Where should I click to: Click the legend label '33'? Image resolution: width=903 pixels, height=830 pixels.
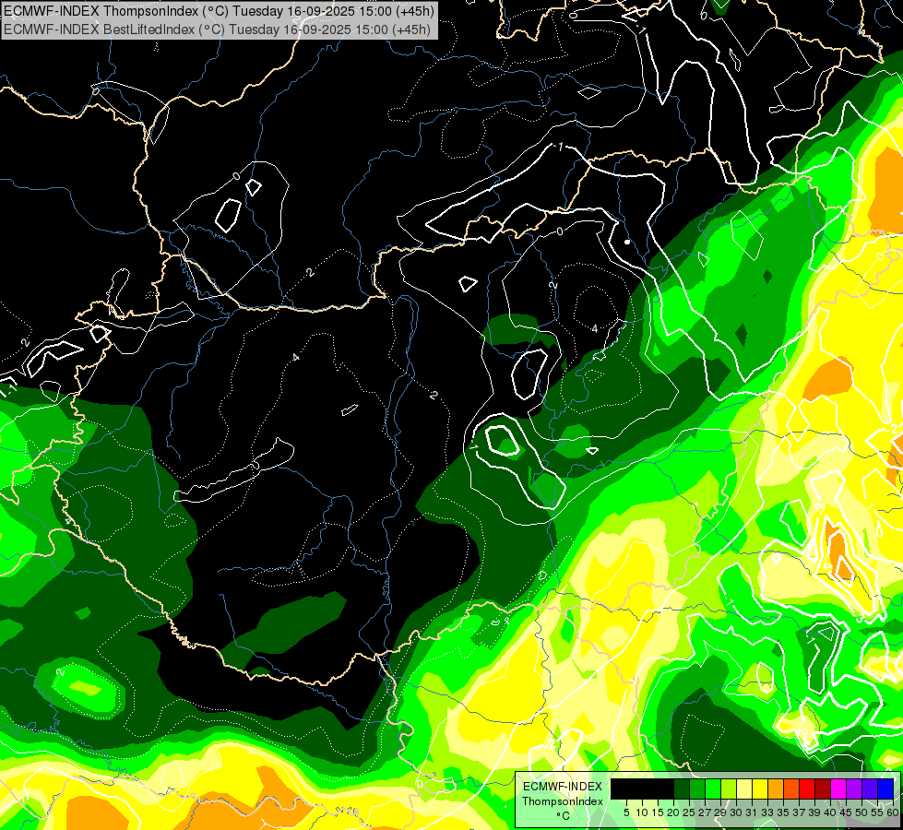coord(767,812)
